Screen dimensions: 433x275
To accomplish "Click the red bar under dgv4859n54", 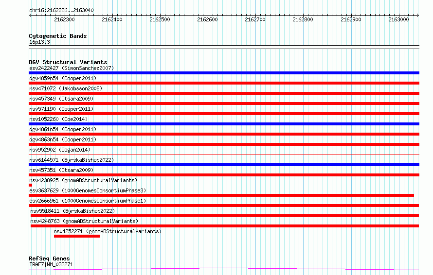I will [x=224, y=83].
